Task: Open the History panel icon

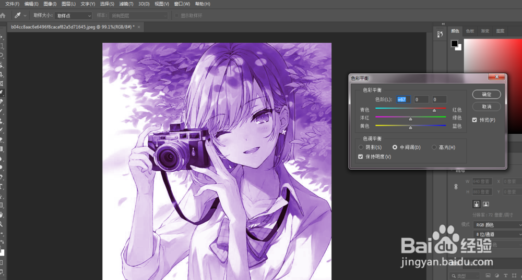Action: click(440, 34)
